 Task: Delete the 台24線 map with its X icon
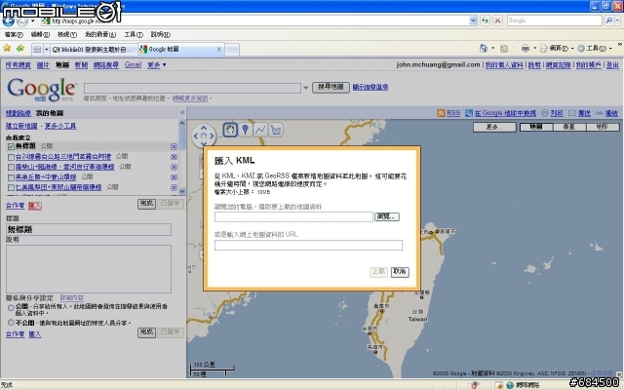(174, 157)
